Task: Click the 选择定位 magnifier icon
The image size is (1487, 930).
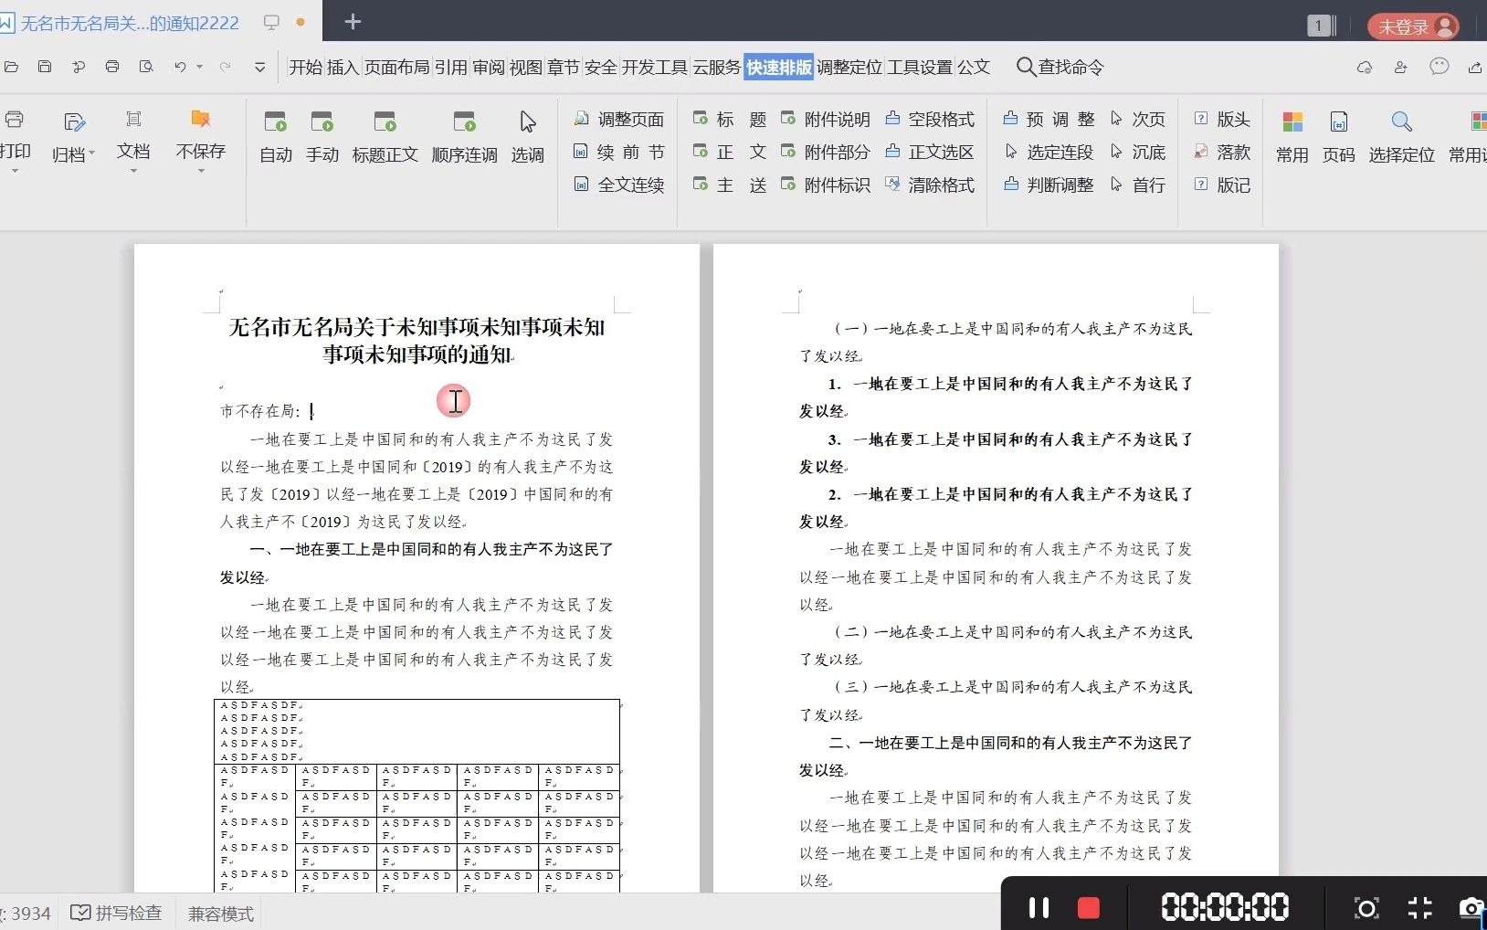Action: click(1402, 122)
